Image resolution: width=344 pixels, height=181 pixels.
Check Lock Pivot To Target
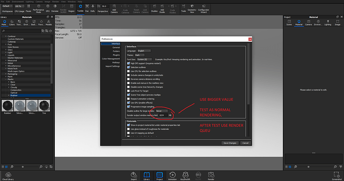(x=129, y=91)
